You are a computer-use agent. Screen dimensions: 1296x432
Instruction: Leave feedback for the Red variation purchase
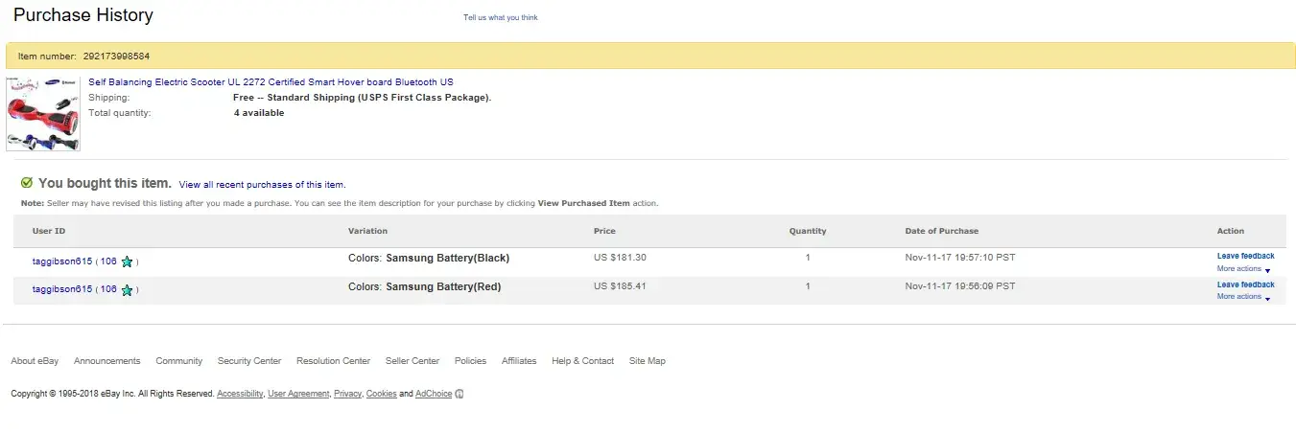[x=1245, y=284]
